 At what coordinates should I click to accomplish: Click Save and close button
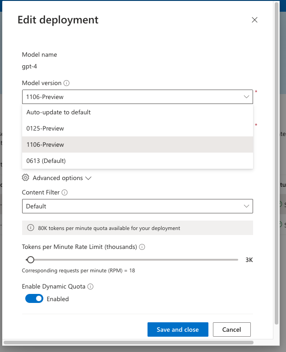(178, 329)
